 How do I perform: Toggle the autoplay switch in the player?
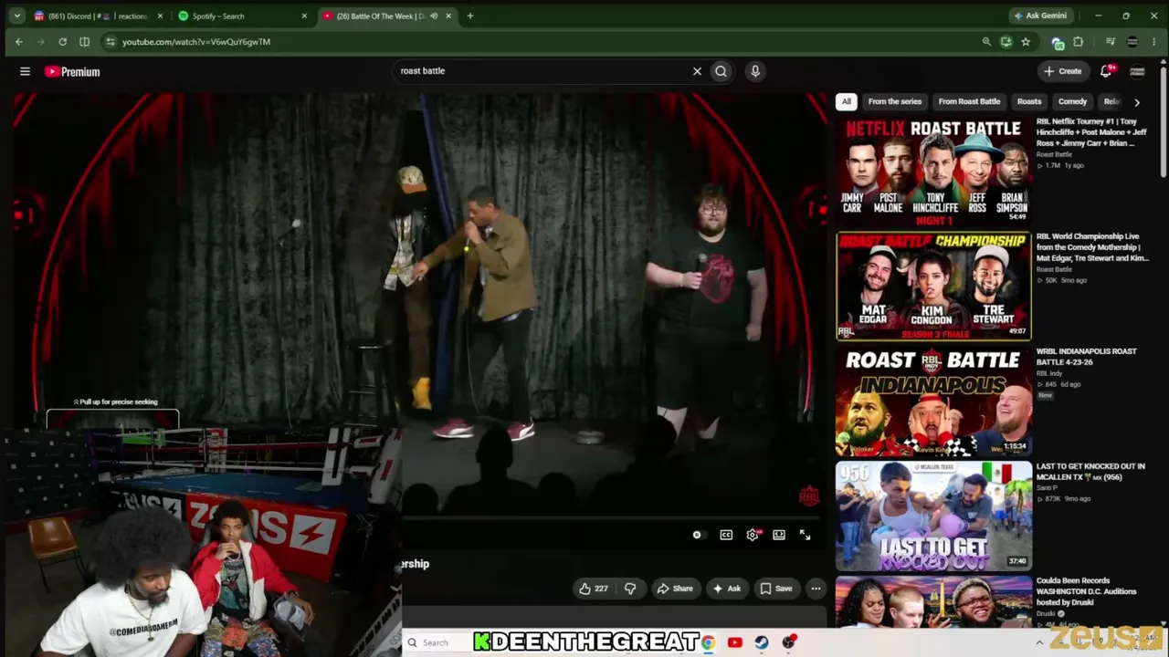pos(697,535)
